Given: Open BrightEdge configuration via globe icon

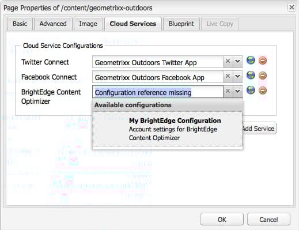Looking at the screenshot, I should click(251, 91).
